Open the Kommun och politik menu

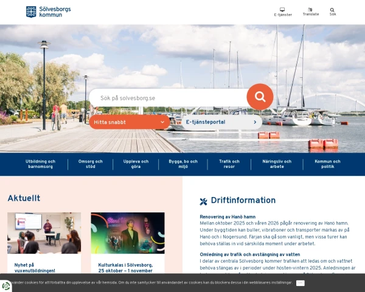pyautogui.click(x=327, y=164)
